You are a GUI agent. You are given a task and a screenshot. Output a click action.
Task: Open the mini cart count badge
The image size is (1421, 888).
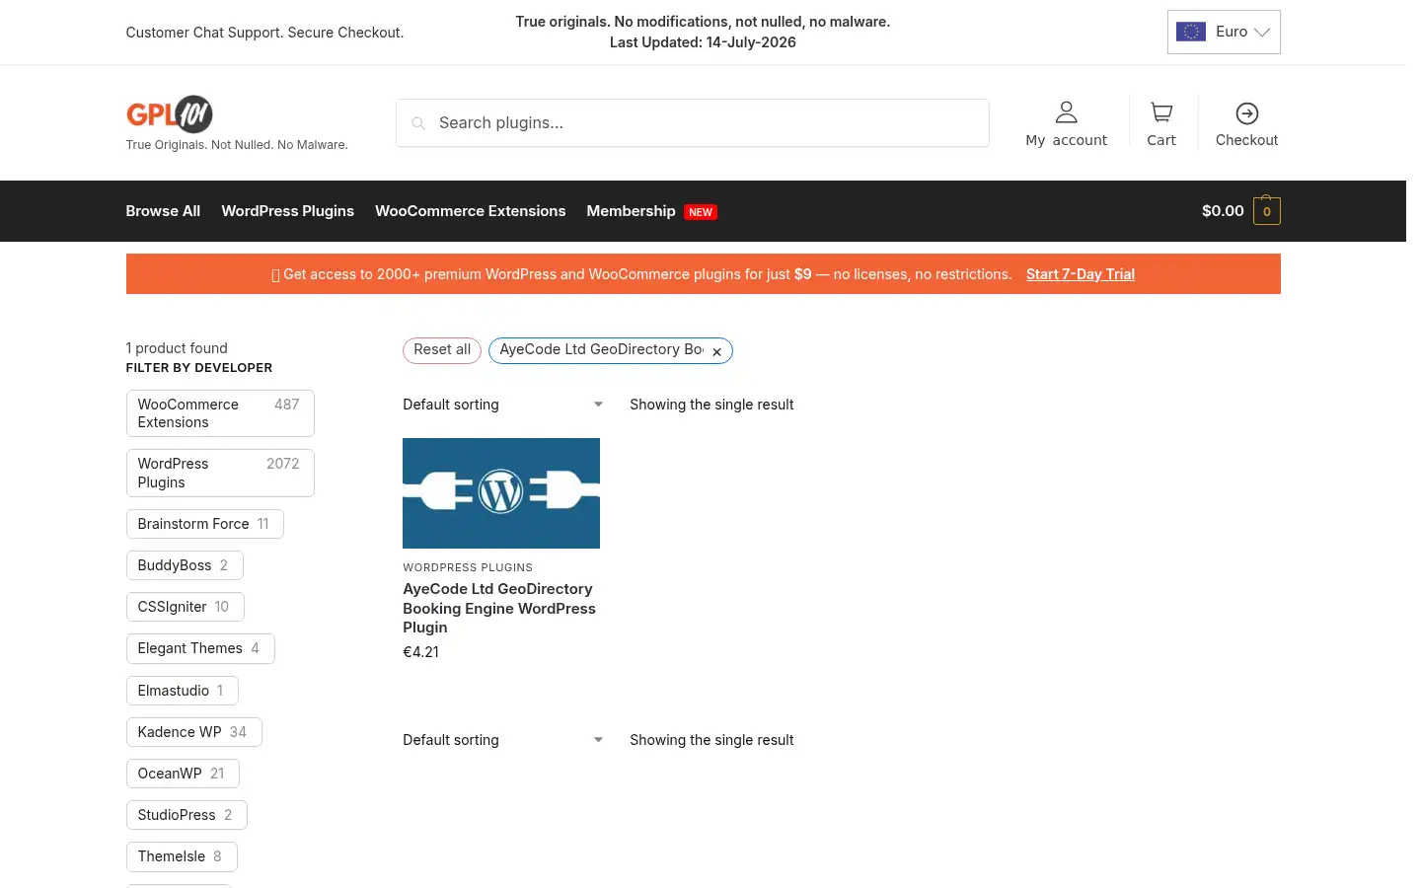[x=1267, y=211]
